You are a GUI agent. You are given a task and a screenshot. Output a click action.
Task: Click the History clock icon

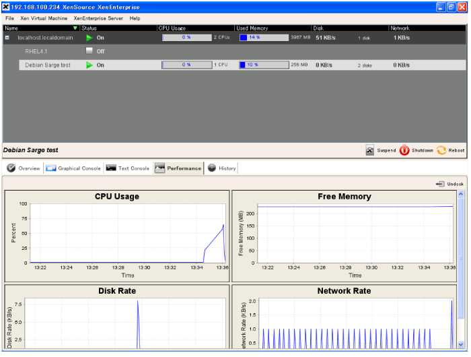[x=212, y=168]
